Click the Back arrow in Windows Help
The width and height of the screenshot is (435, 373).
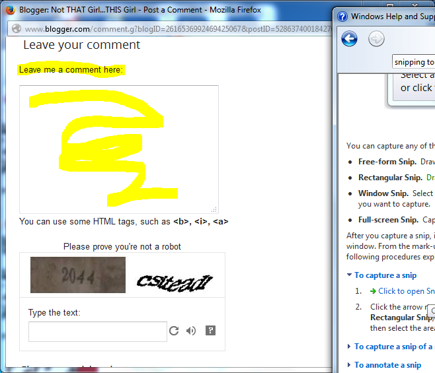tap(349, 40)
